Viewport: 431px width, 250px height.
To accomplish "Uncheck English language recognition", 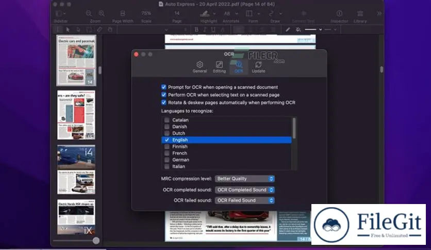I will click(x=167, y=140).
